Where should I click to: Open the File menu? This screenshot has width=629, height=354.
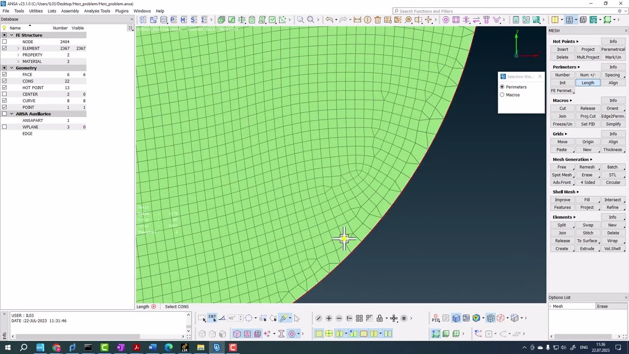6,11
